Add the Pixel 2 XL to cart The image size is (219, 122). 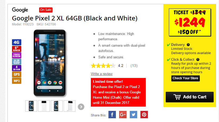click(189, 97)
